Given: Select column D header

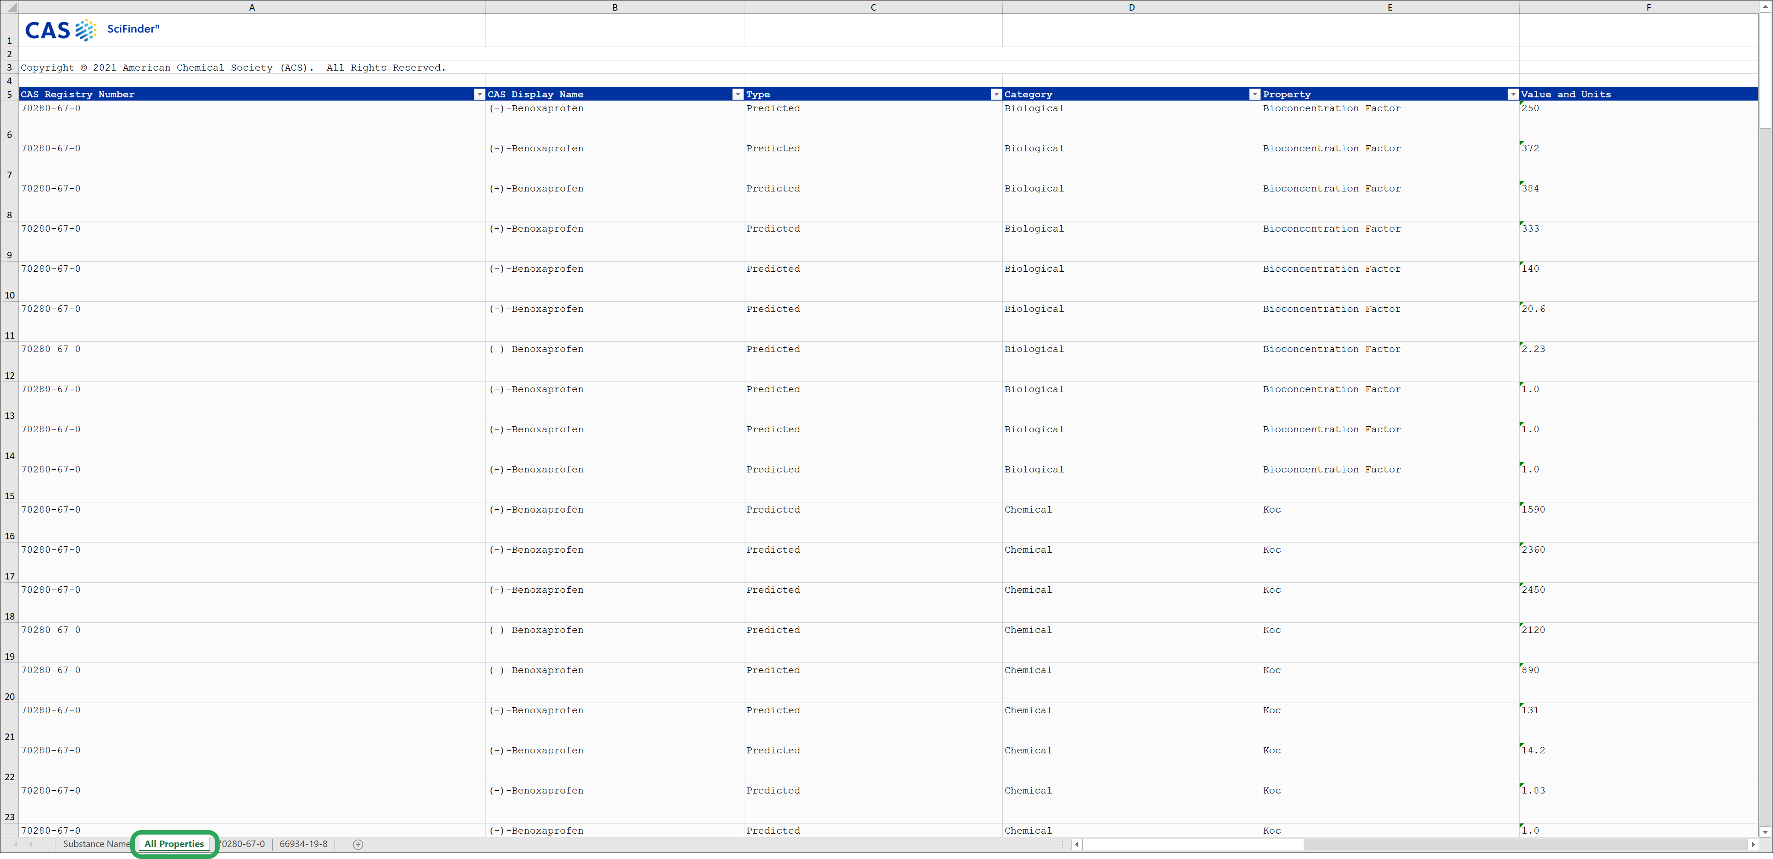Looking at the screenshot, I should pos(1132,7).
